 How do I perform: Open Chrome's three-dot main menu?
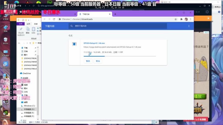click(191, 19)
